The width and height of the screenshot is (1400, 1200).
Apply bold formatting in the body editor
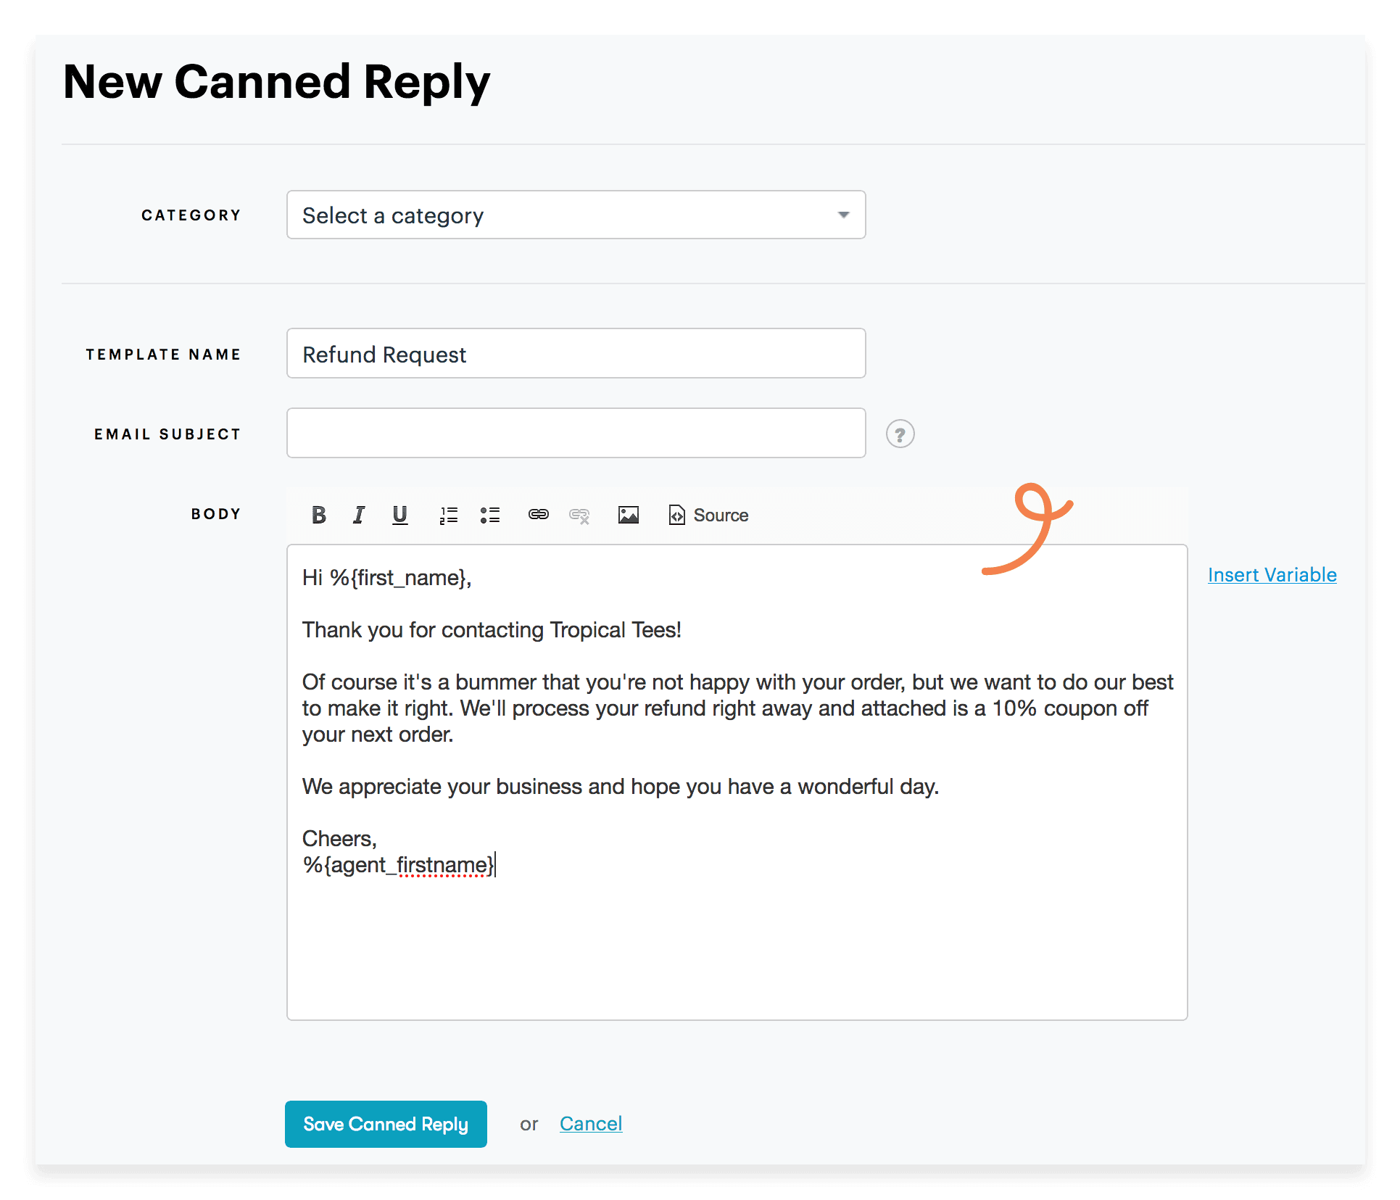pos(318,515)
